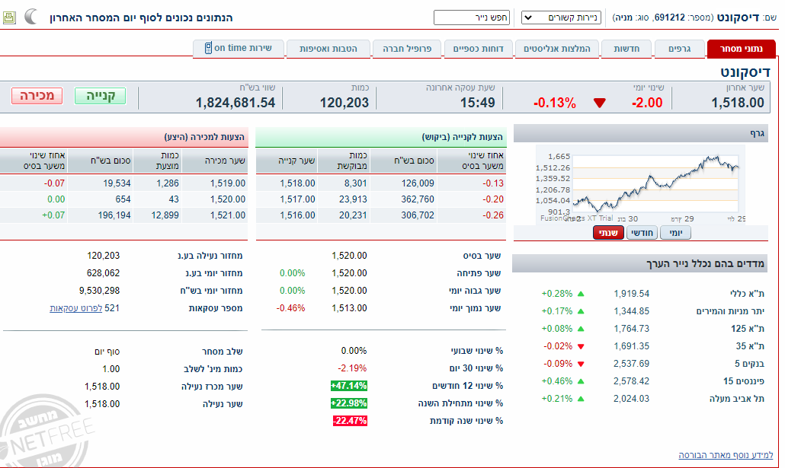The width and height of the screenshot is (785, 468).
Task: Click the phone icon on the on time tab
Action: (x=208, y=48)
